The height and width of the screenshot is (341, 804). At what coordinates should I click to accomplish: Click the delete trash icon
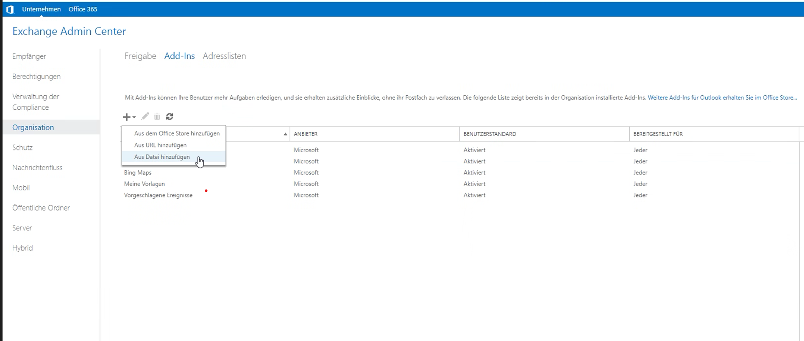[x=157, y=116]
